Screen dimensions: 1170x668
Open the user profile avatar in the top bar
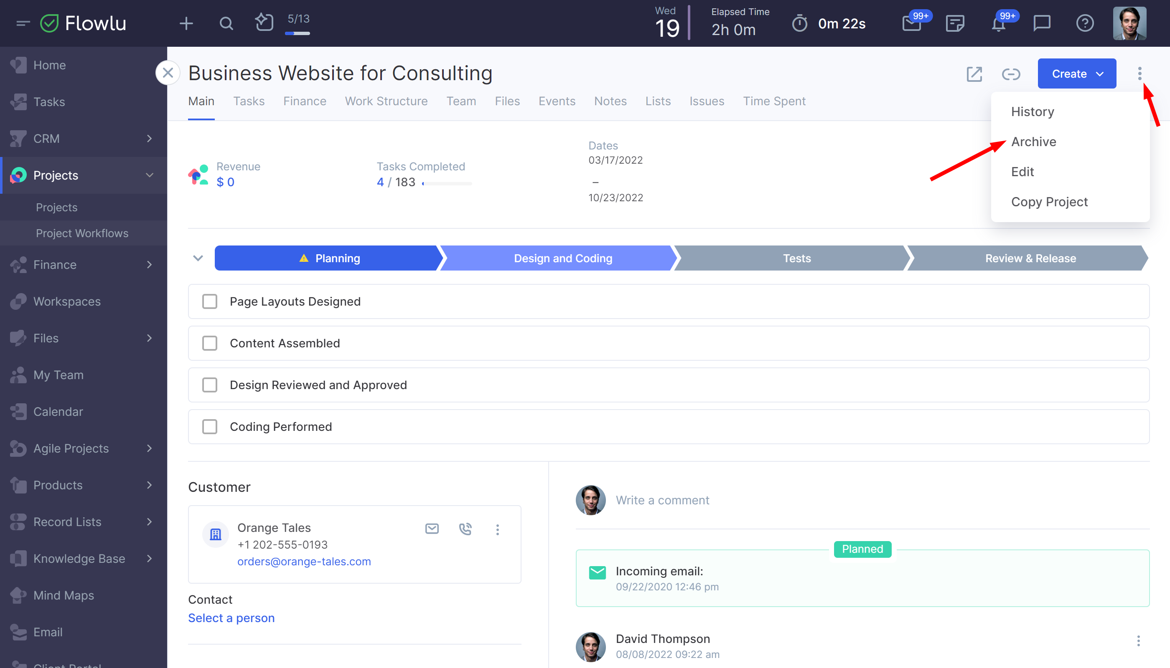point(1129,23)
